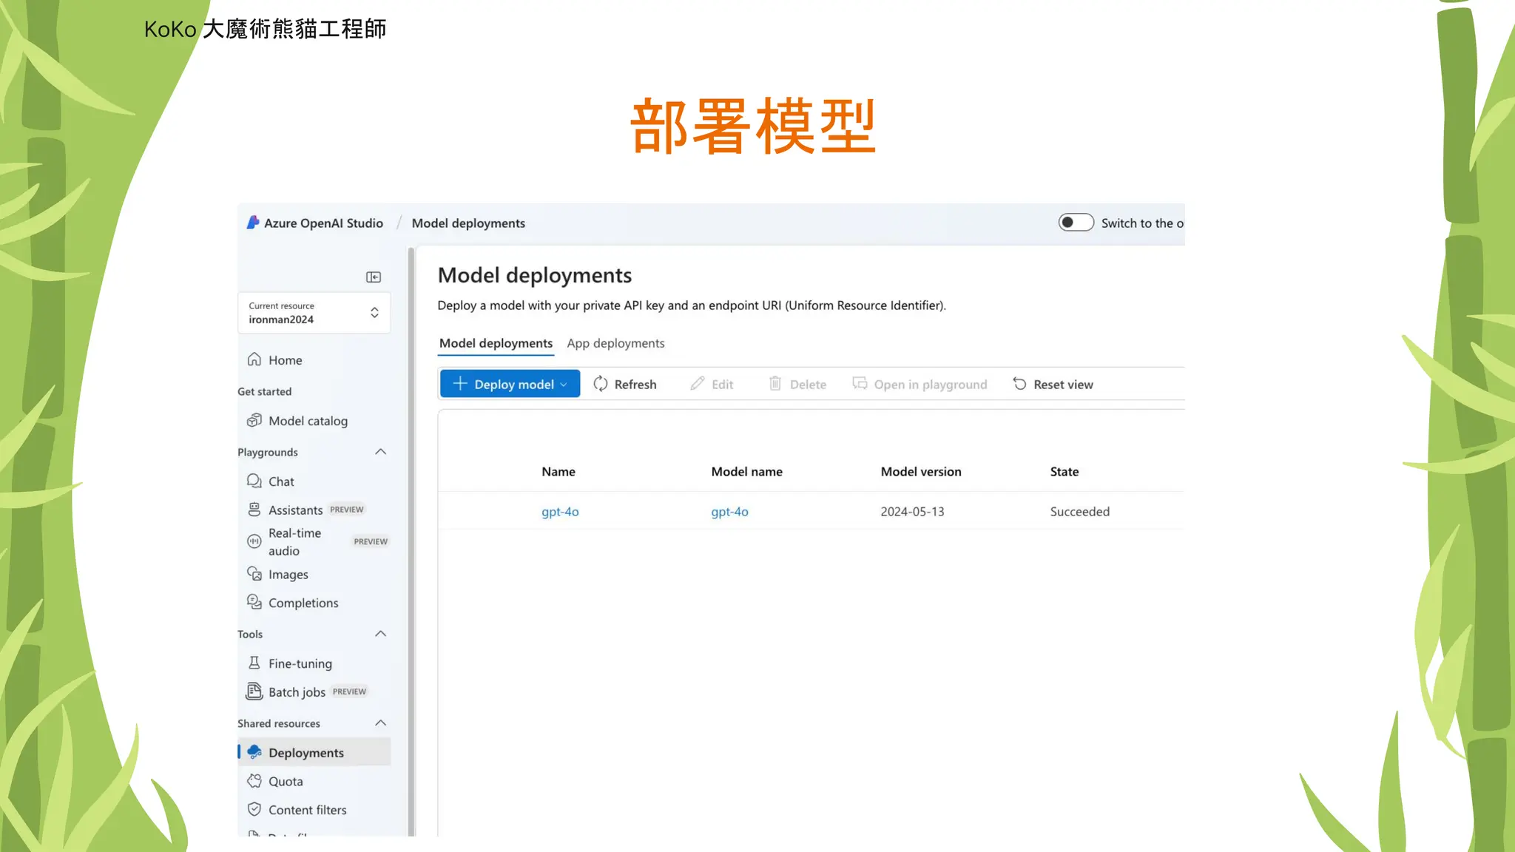Viewport: 1515px width, 852px height.
Task: Click the Reset view undo icon
Action: point(1019,383)
